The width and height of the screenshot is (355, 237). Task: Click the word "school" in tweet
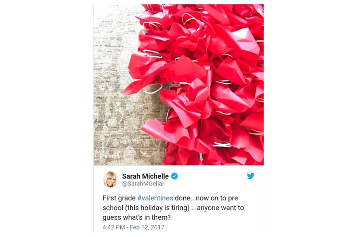(x=113, y=208)
